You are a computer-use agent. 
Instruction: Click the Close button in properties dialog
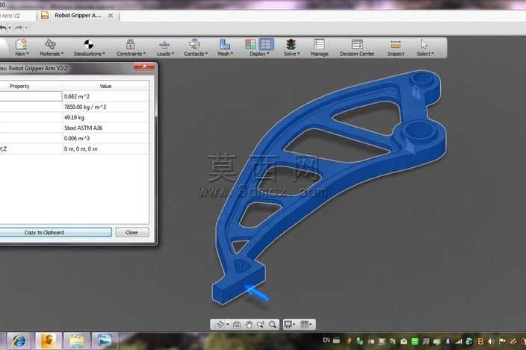click(132, 232)
